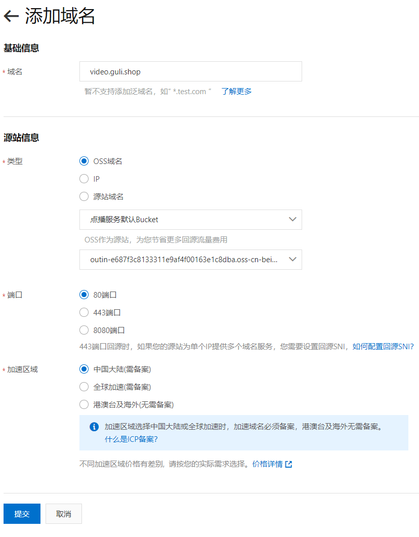Select the 80端口 radio option

(84, 295)
